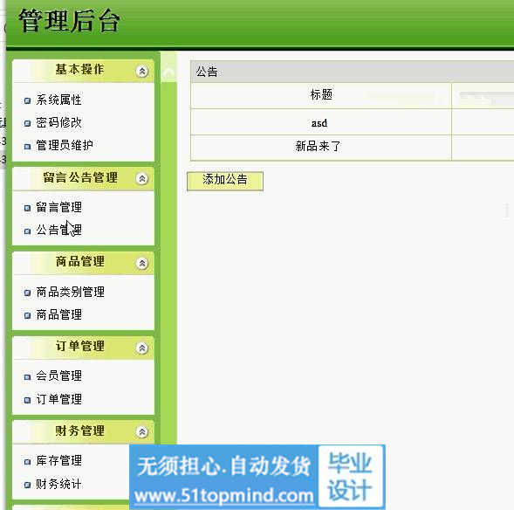Image resolution: width=514 pixels, height=510 pixels.
Task: Open 系统属性 menu item
Action: (58, 100)
